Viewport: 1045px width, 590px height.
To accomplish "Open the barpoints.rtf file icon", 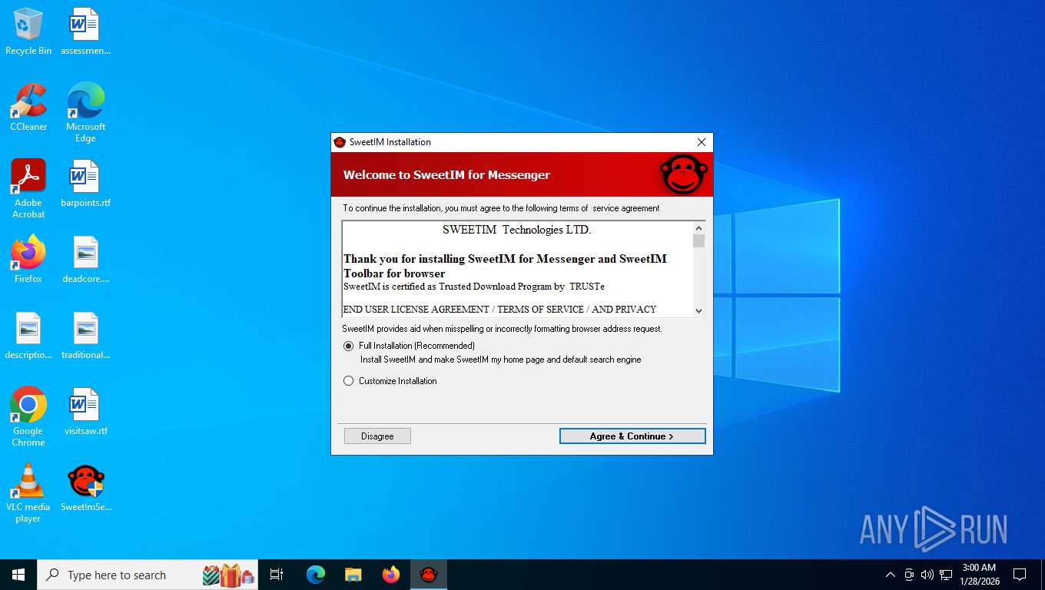I will point(85,184).
